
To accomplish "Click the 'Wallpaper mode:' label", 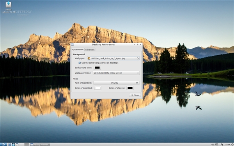I will [83, 73].
